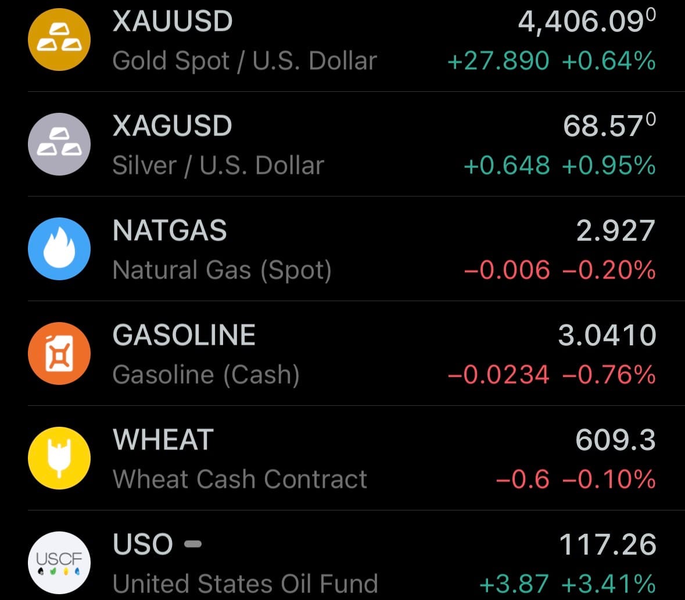The image size is (685, 600).
Task: Click gasoline price 3.0410
Action: pyautogui.click(x=607, y=335)
